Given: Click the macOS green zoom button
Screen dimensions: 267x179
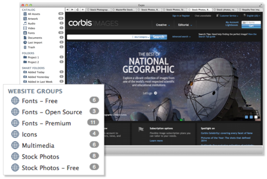Looking at the screenshot, I should point(31,5).
